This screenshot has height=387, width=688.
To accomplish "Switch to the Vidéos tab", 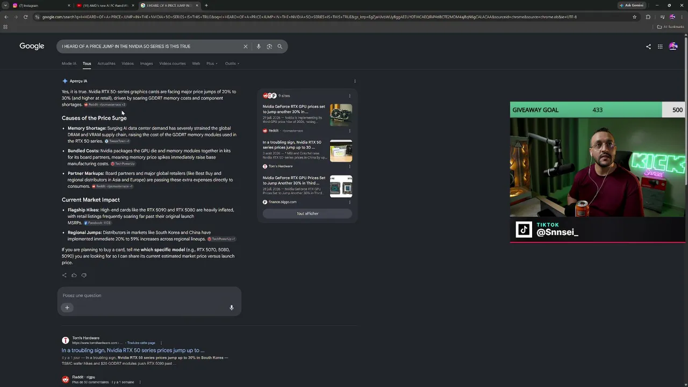I will (127, 63).
